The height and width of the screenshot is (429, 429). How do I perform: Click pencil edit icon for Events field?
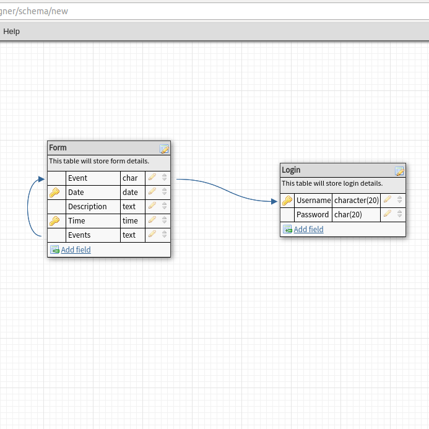click(x=152, y=234)
